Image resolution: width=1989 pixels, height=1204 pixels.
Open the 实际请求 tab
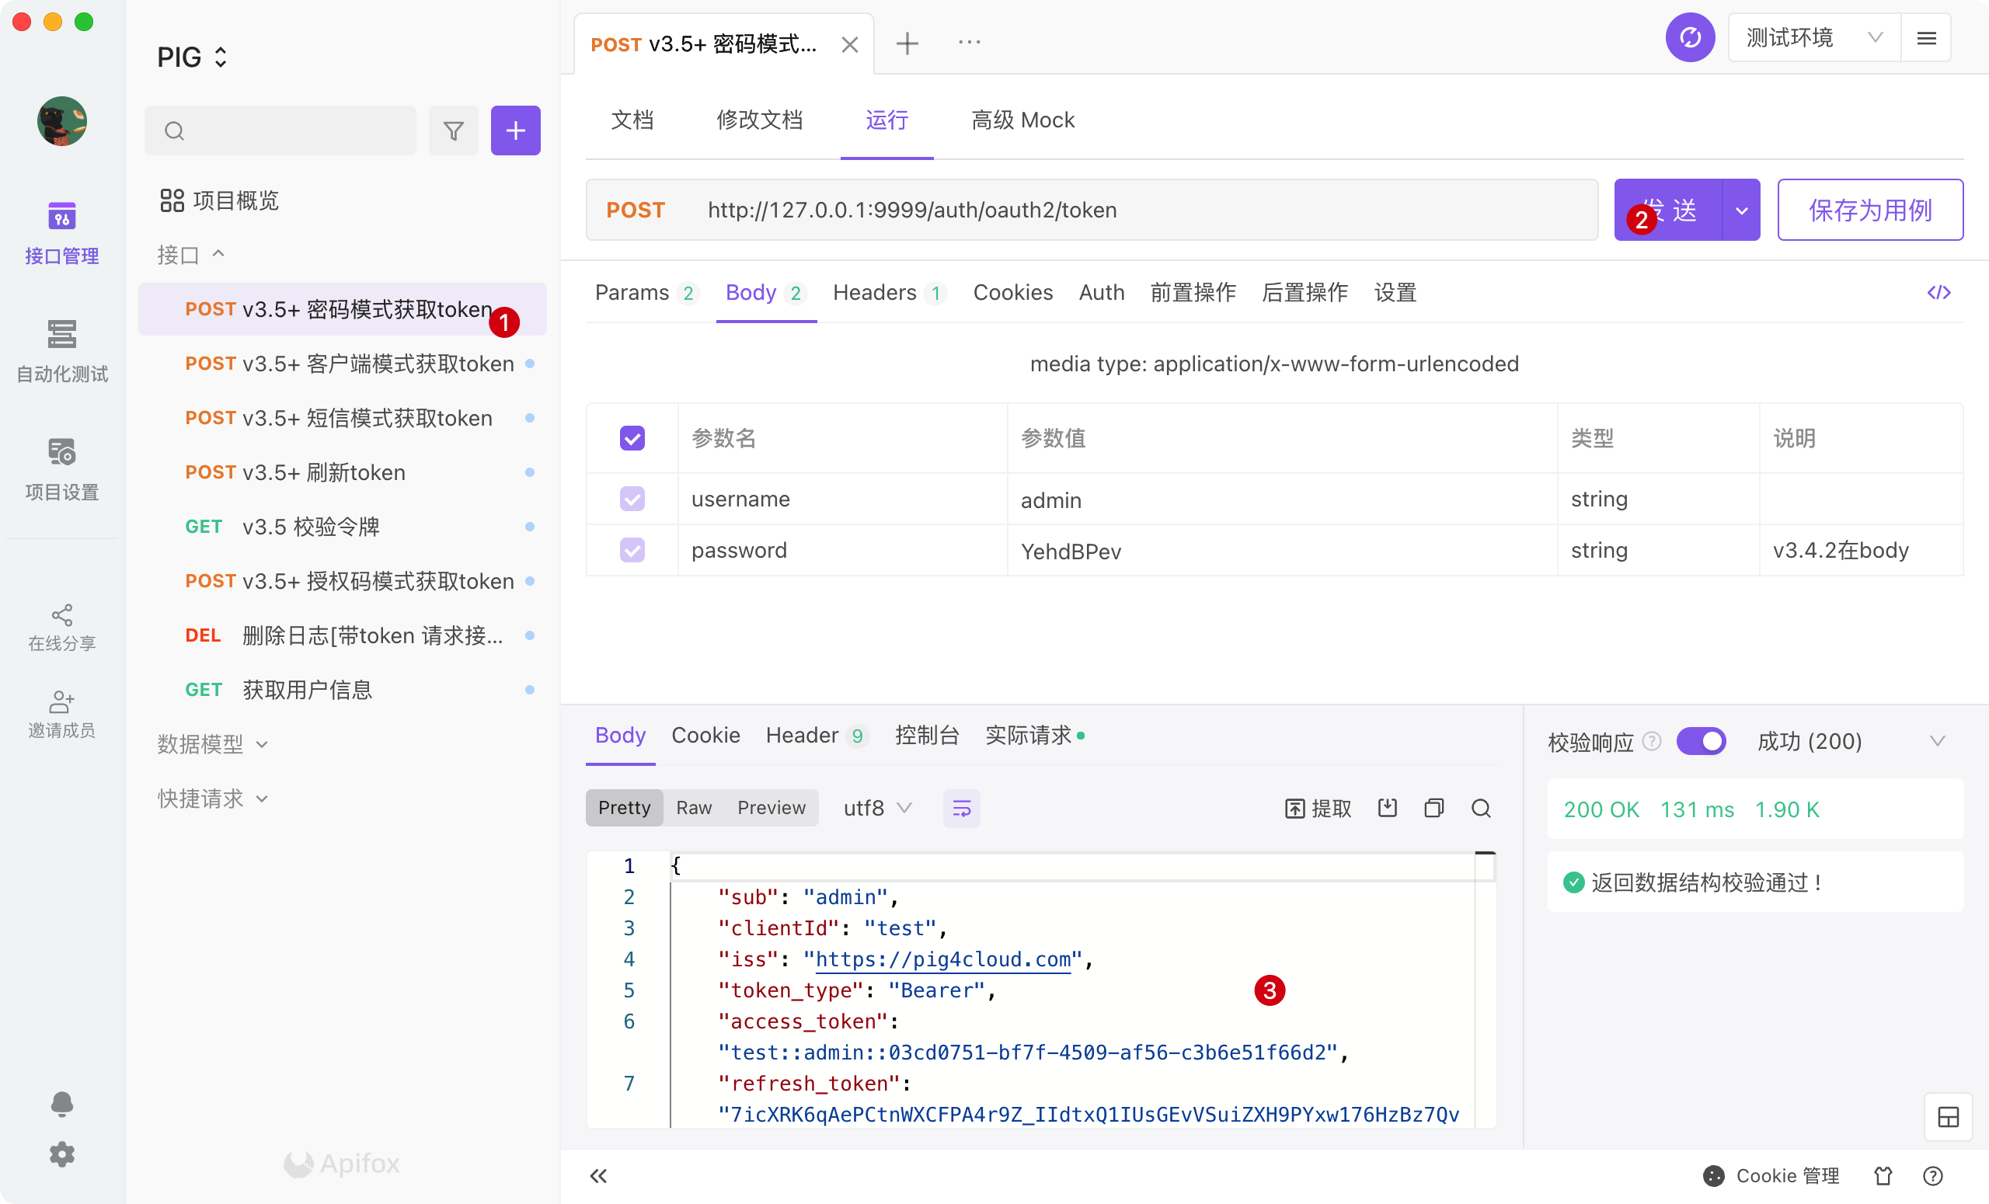[1034, 735]
